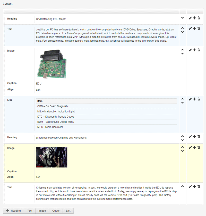Add a block after the ECU image

194,50
